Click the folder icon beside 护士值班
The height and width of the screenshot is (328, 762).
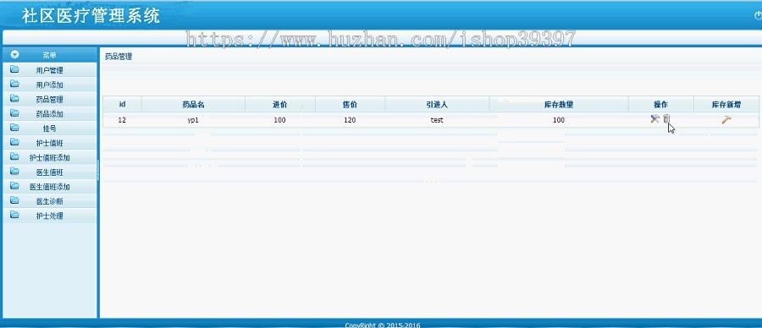pos(14,142)
